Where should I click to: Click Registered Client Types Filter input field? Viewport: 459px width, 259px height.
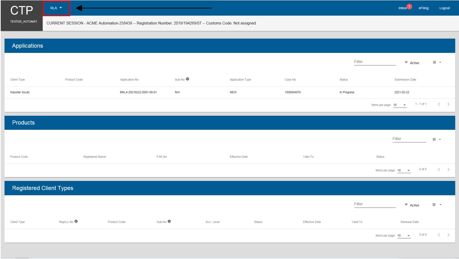pos(374,204)
